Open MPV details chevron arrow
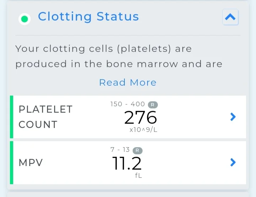The image size is (256, 197). pyautogui.click(x=233, y=163)
